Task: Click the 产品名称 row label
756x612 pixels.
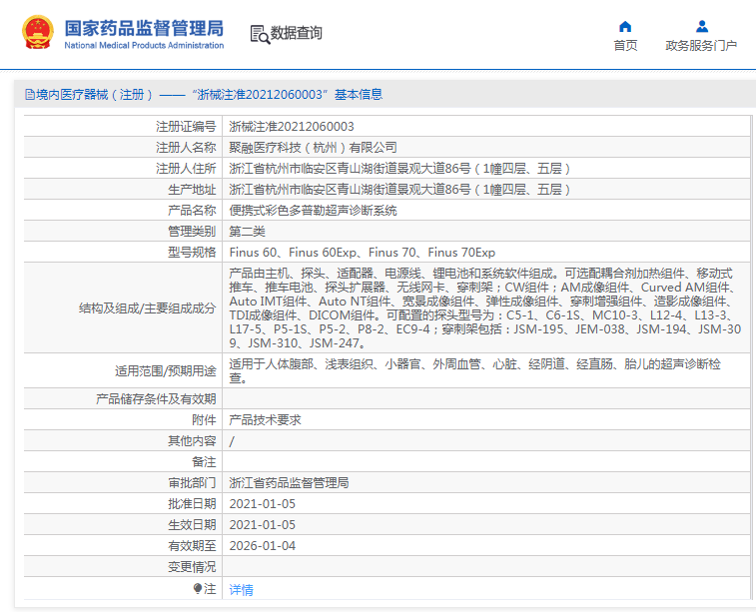Action: (x=192, y=211)
